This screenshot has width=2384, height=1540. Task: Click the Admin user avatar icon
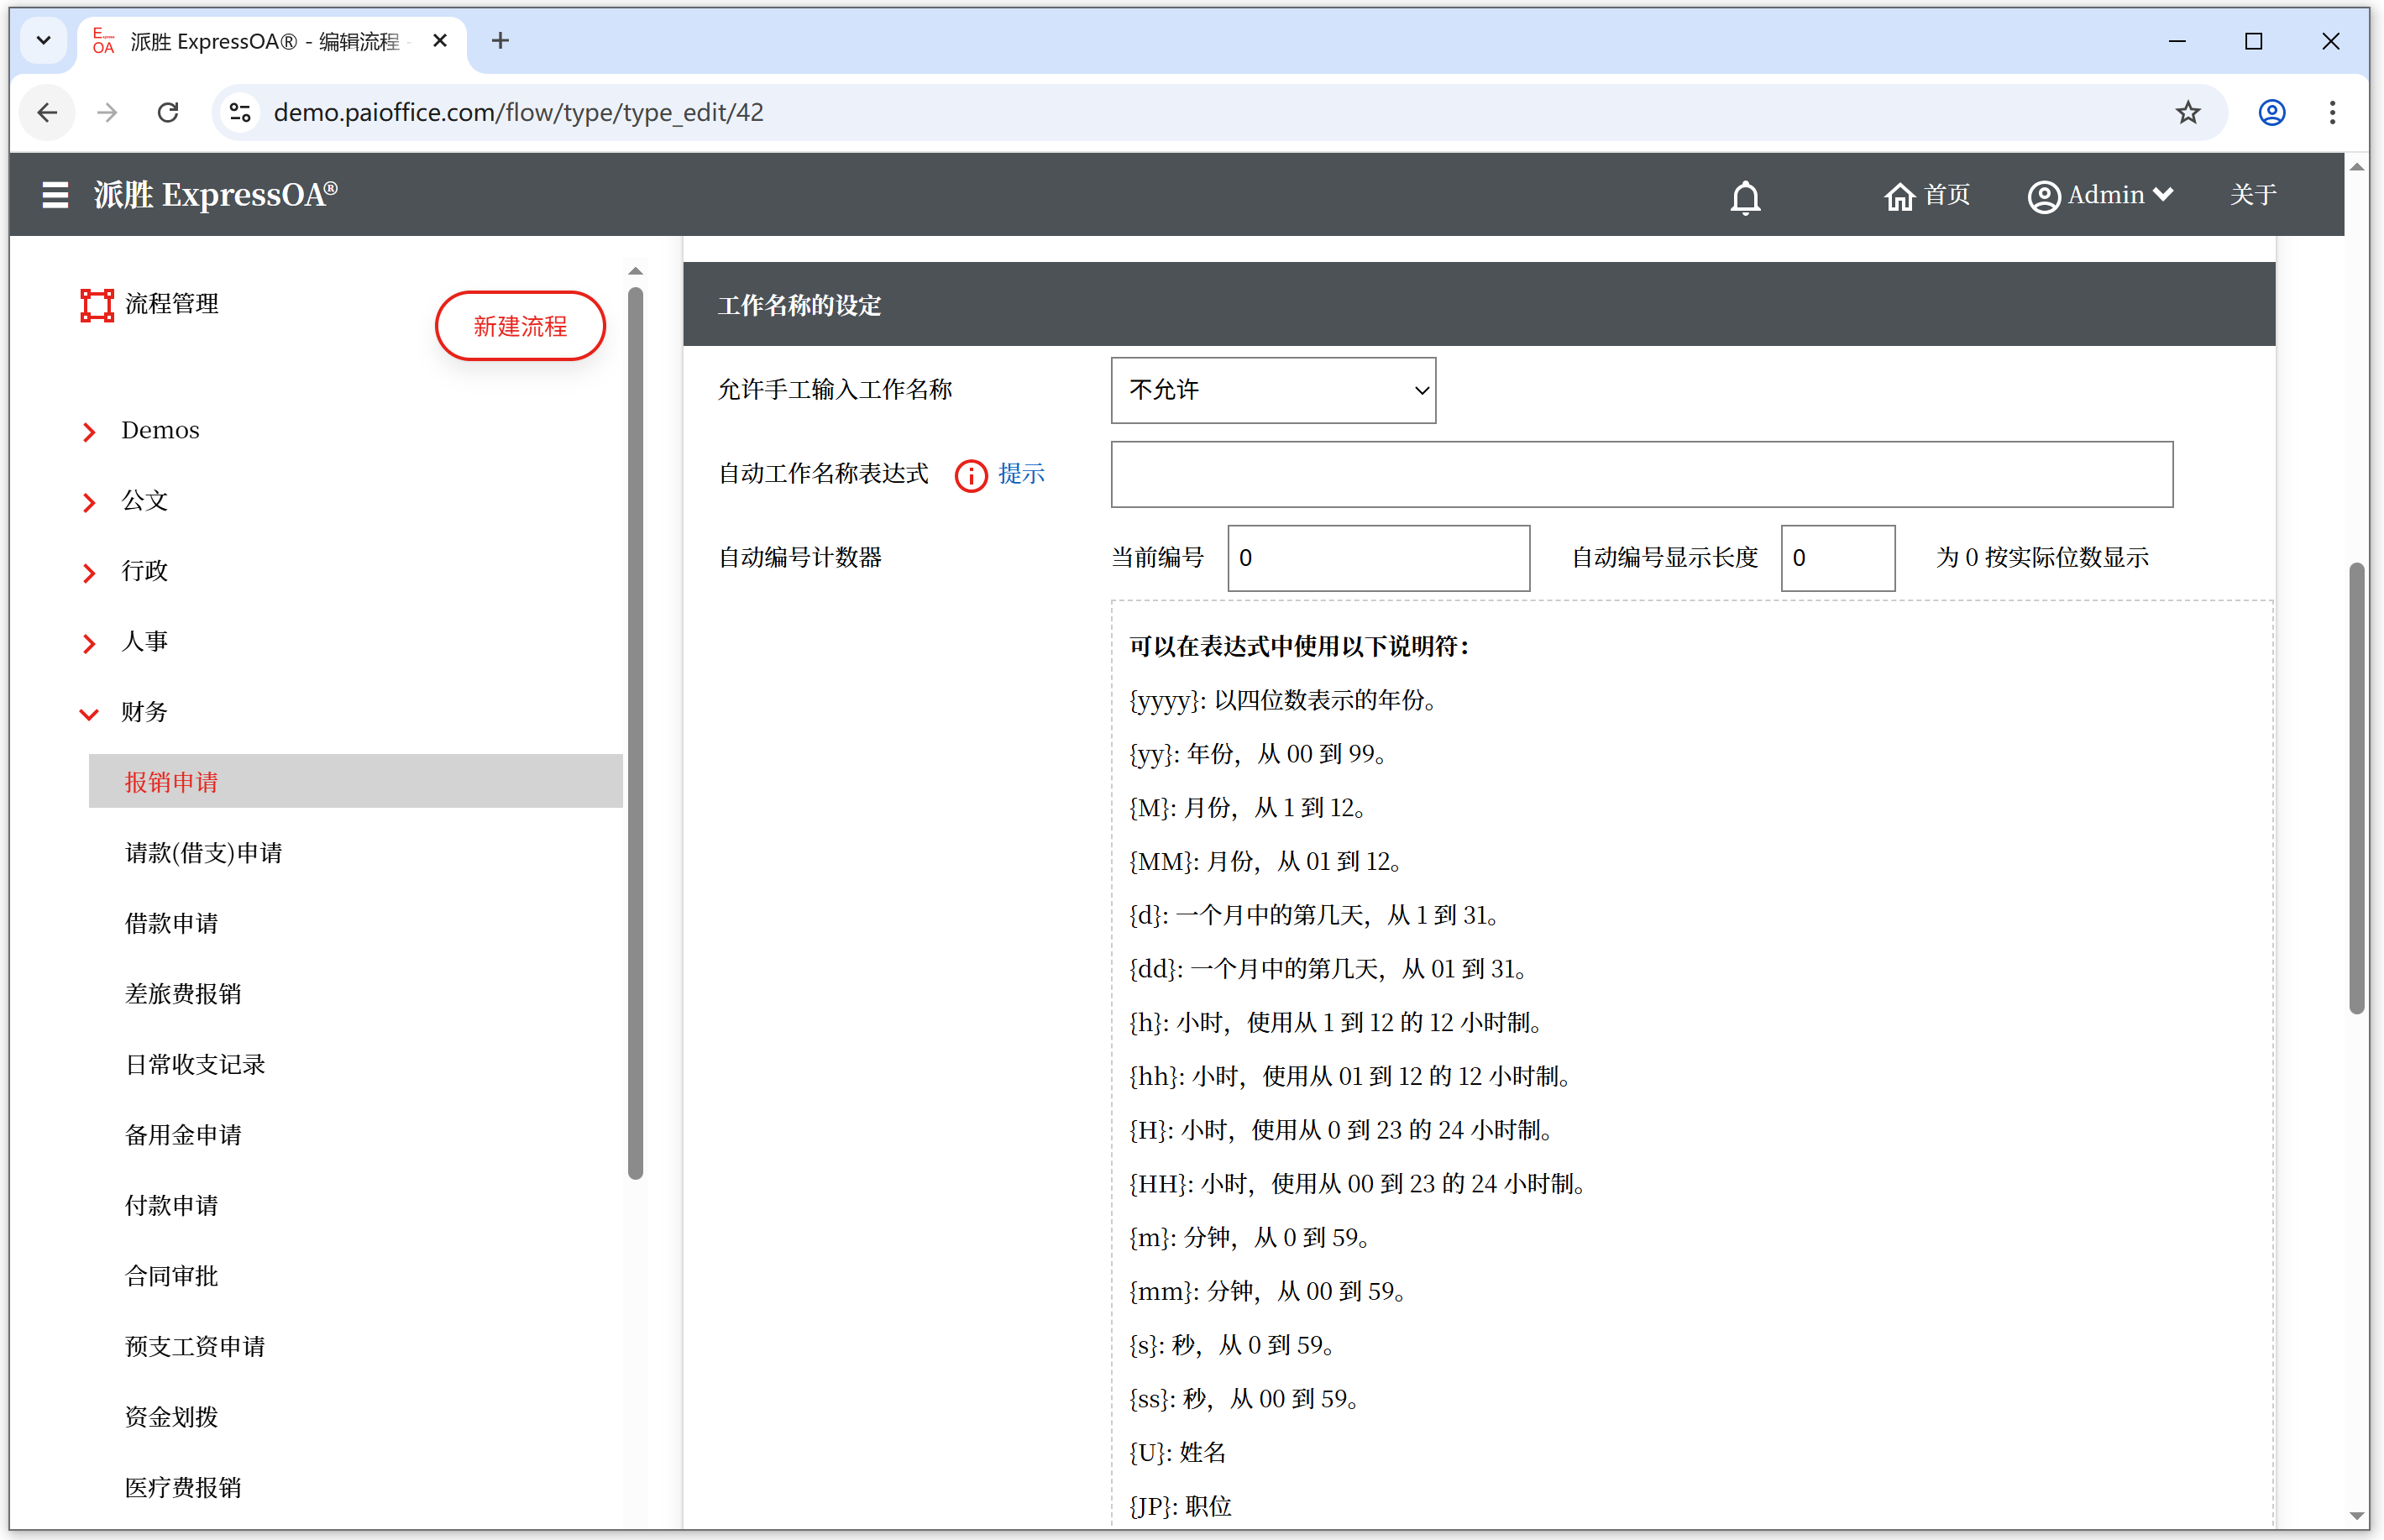[2042, 196]
